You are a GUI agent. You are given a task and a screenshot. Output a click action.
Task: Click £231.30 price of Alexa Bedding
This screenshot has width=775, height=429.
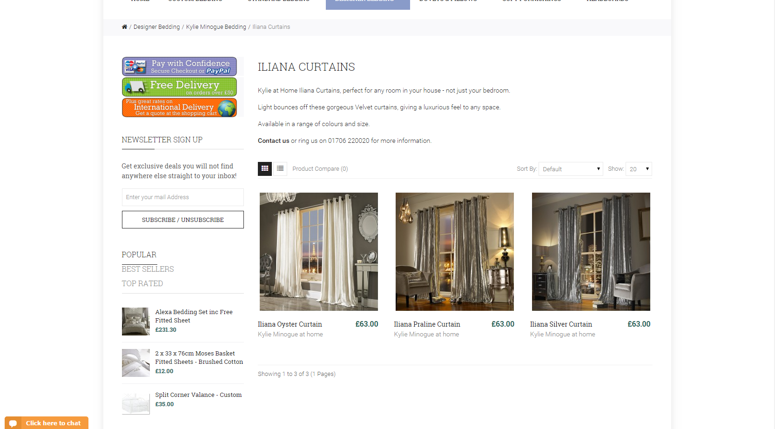click(x=166, y=330)
